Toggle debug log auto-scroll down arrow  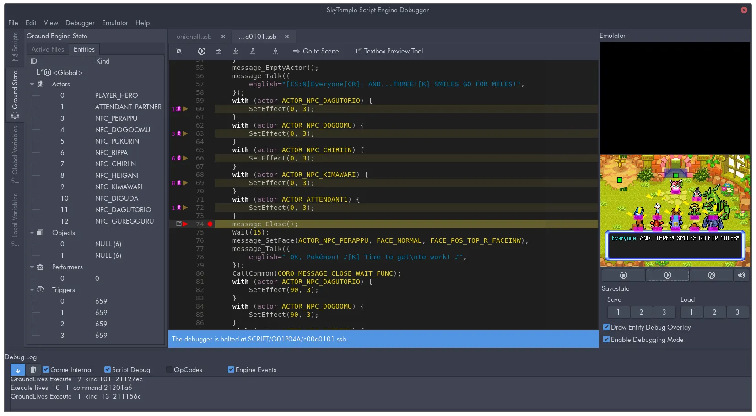click(x=18, y=370)
